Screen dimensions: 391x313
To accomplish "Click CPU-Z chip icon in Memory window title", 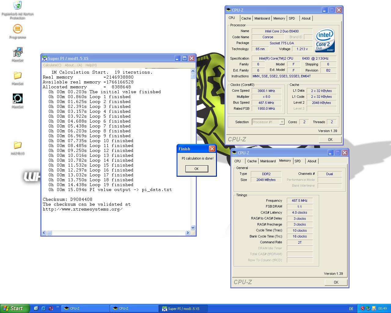I will tap(234, 153).
